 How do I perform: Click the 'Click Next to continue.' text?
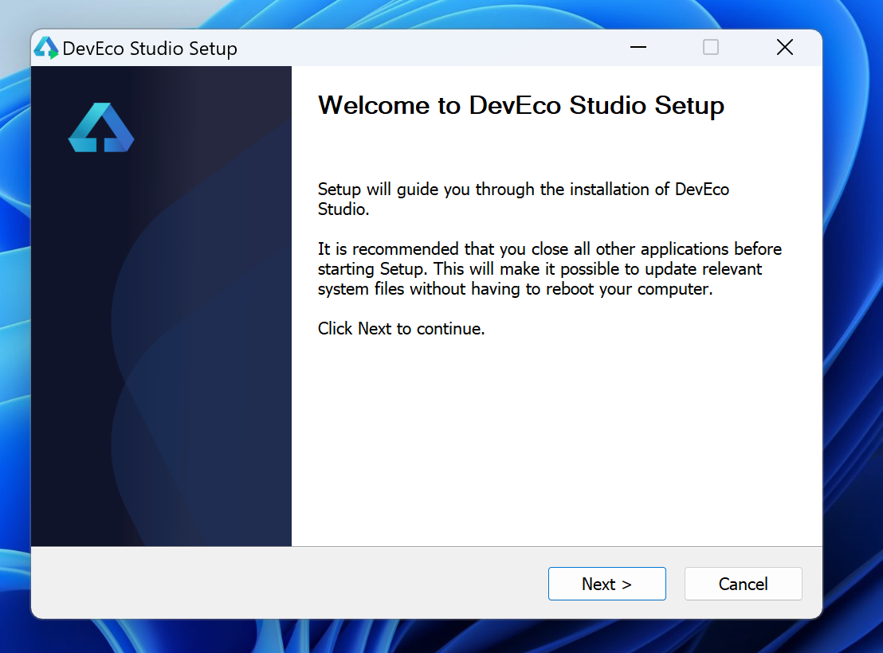pos(401,328)
